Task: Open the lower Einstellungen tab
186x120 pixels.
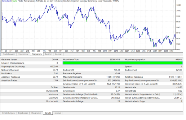Action: (x=8, y=113)
